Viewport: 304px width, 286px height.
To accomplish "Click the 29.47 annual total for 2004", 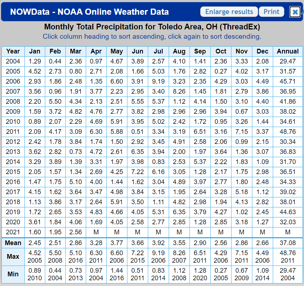I will [288, 61].
